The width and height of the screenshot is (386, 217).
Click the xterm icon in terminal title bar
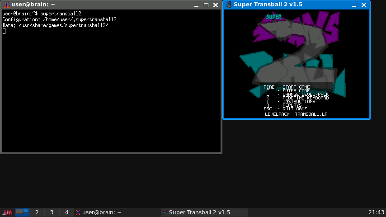tap(6, 5)
